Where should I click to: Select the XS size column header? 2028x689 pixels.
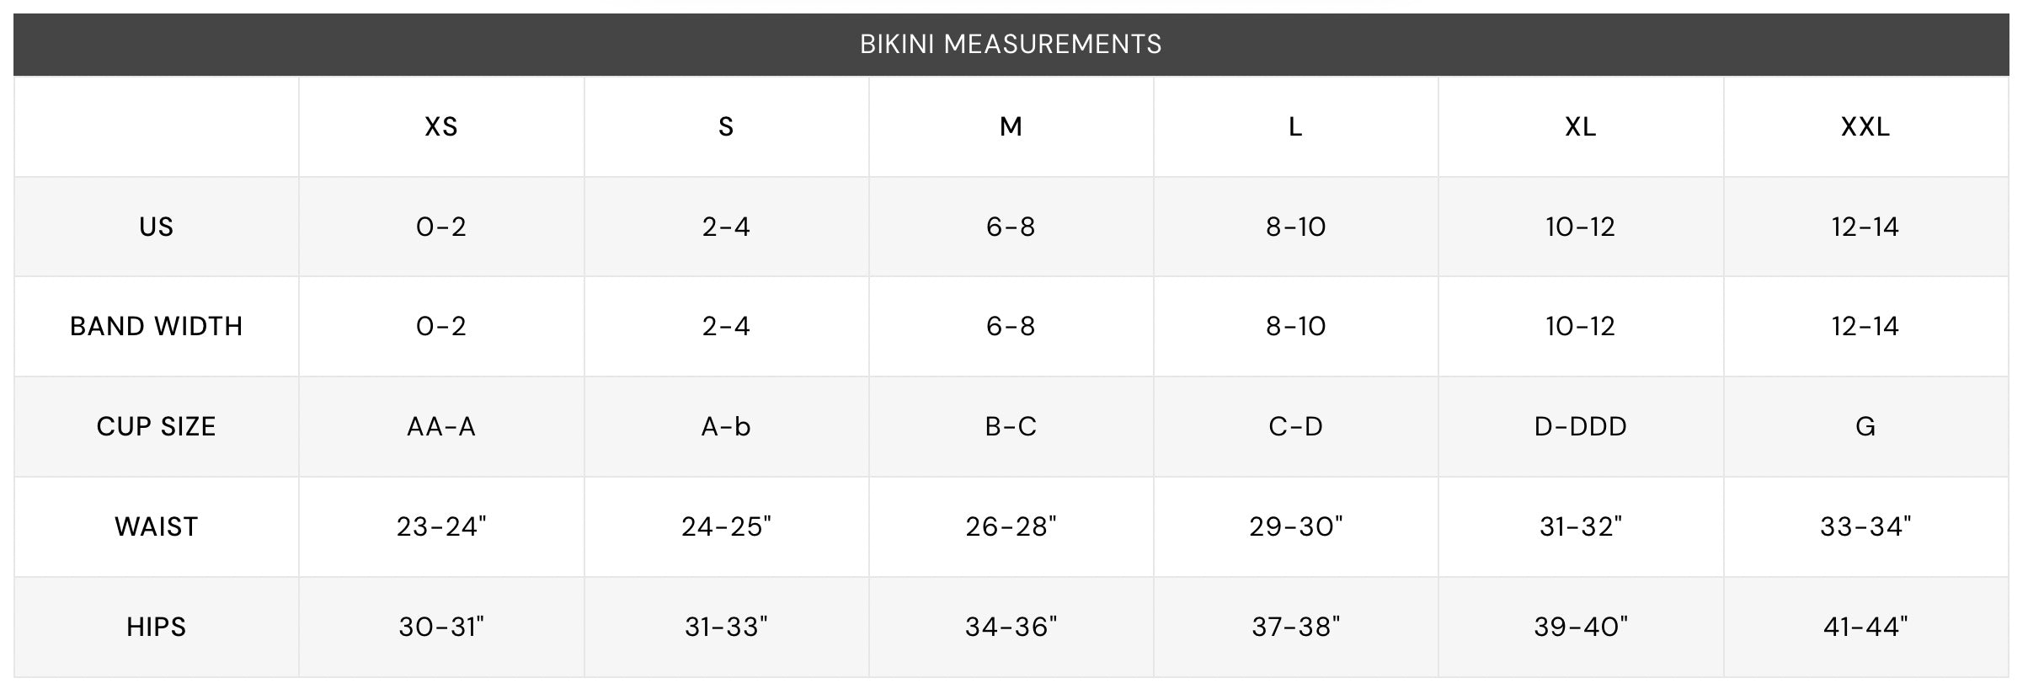coord(441,126)
